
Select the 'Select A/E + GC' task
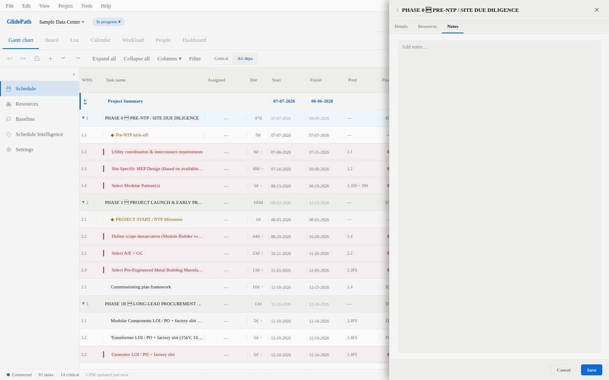click(x=127, y=253)
